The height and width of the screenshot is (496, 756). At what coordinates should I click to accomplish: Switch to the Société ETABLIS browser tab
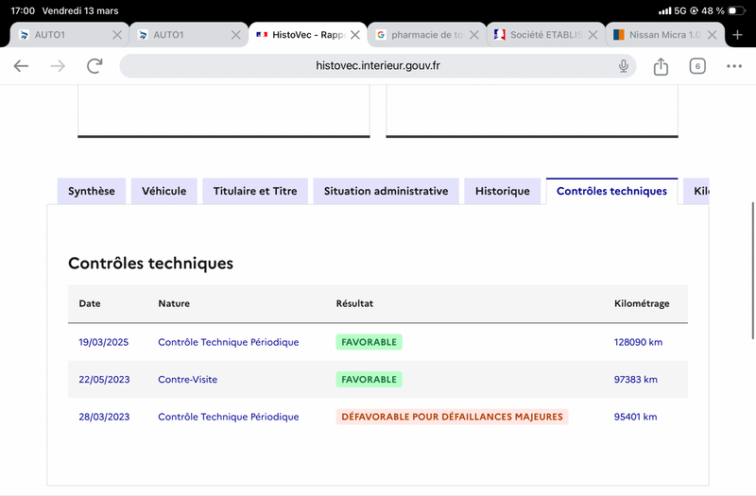pos(539,35)
